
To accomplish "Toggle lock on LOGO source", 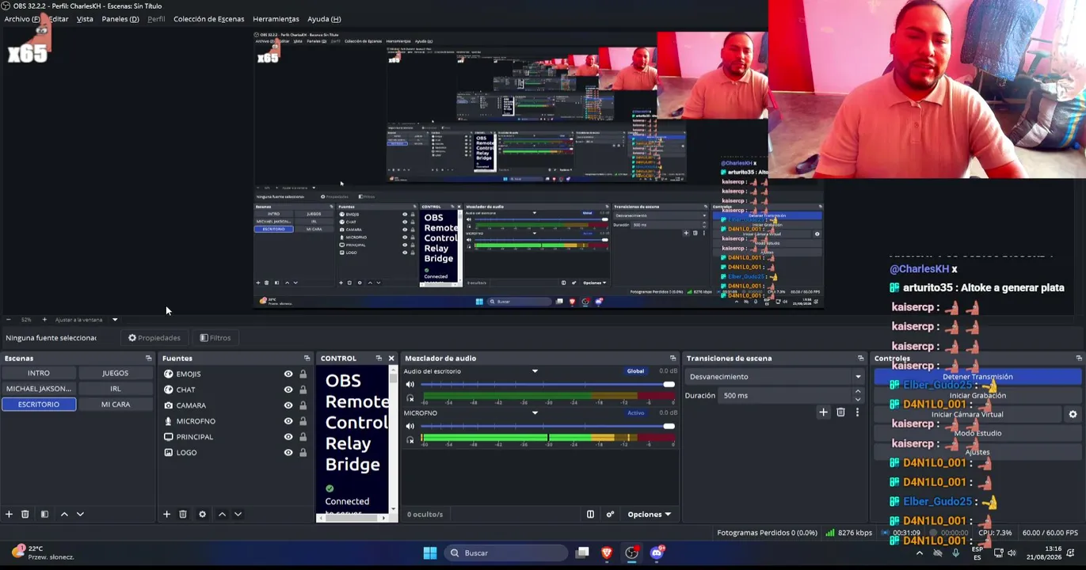I will pyautogui.click(x=303, y=453).
